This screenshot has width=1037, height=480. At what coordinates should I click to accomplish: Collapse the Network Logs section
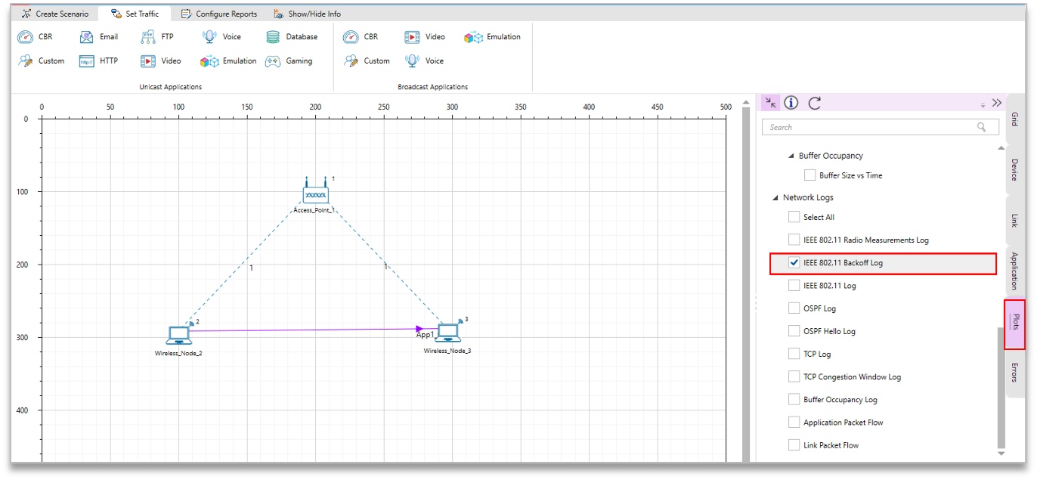[x=775, y=198]
